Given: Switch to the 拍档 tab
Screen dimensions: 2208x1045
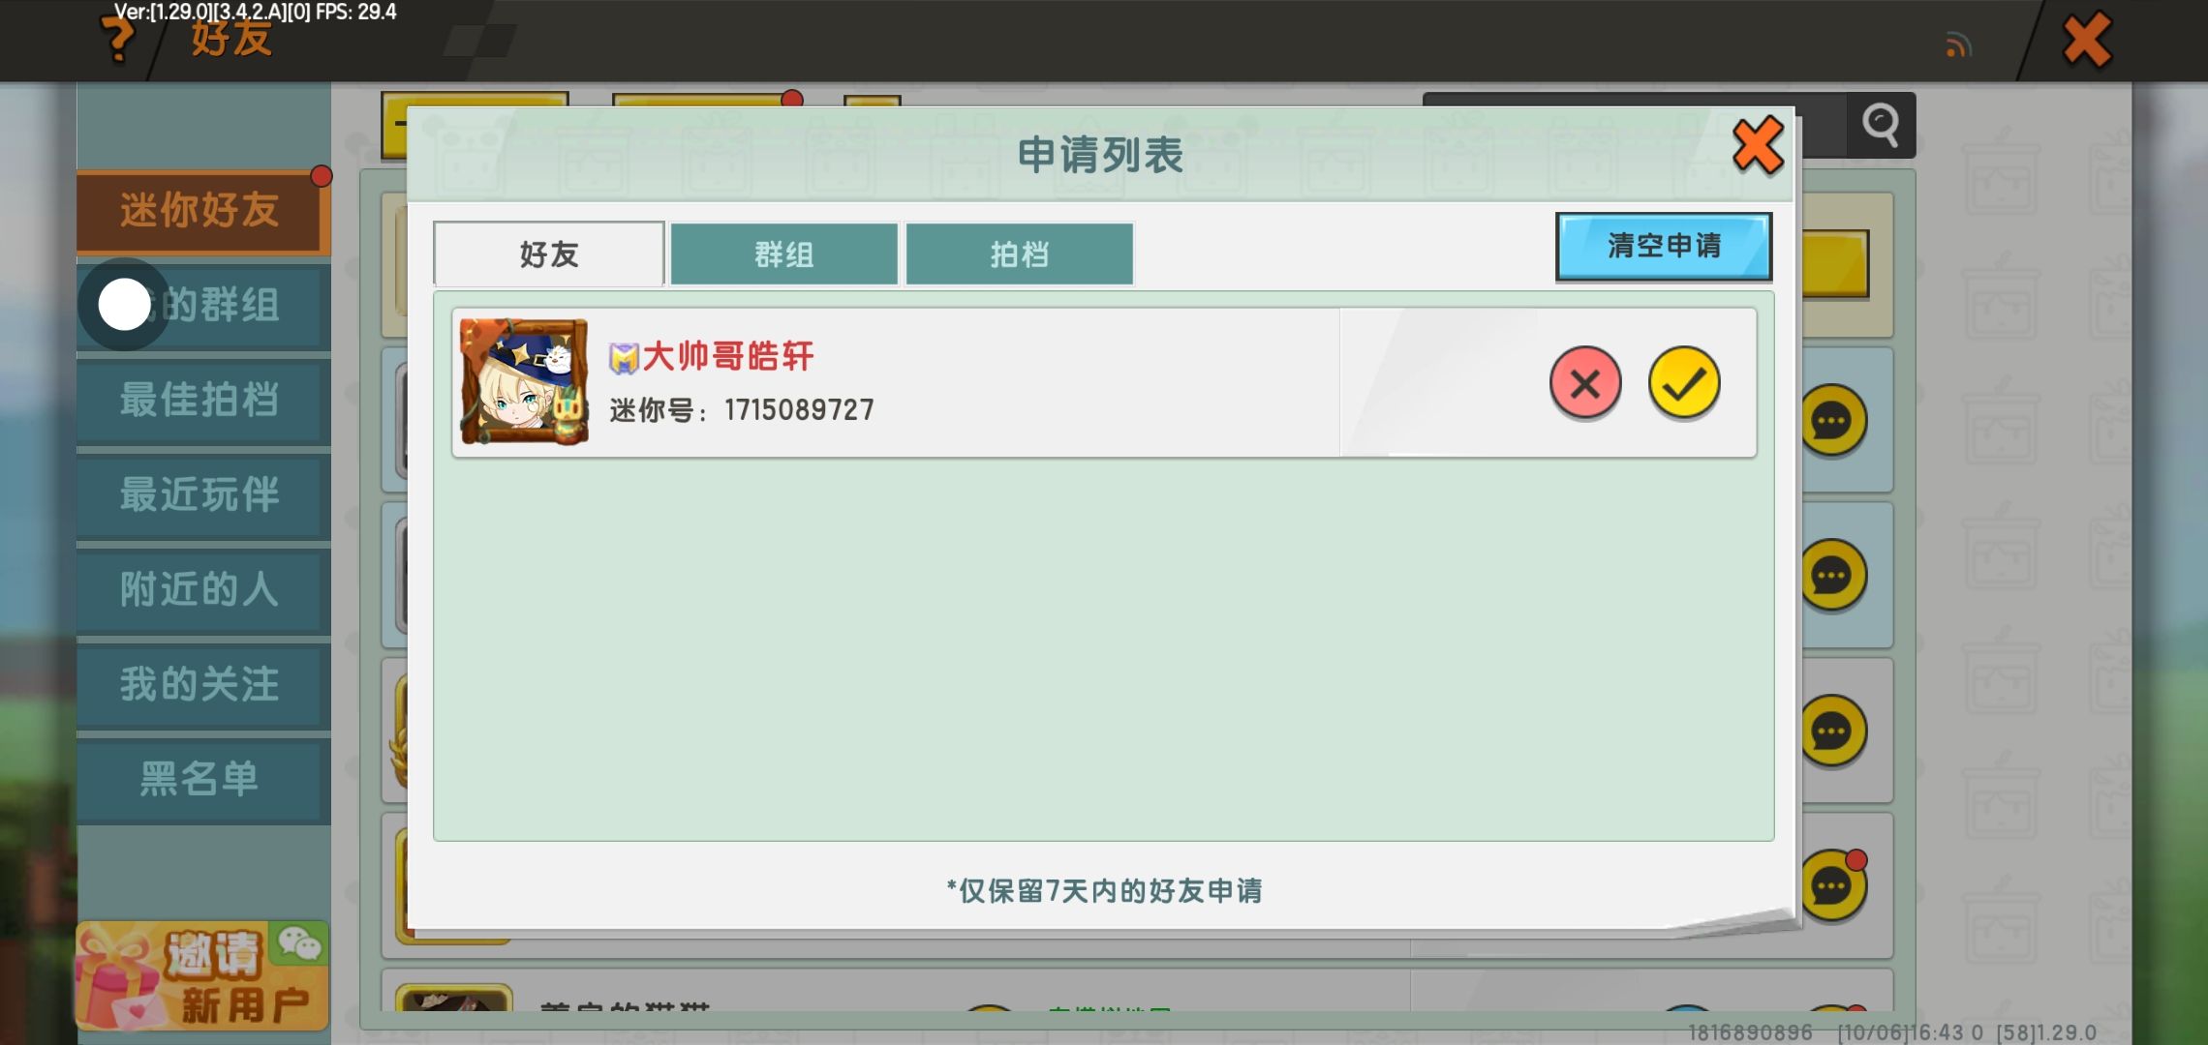Looking at the screenshot, I should coord(1019,254).
